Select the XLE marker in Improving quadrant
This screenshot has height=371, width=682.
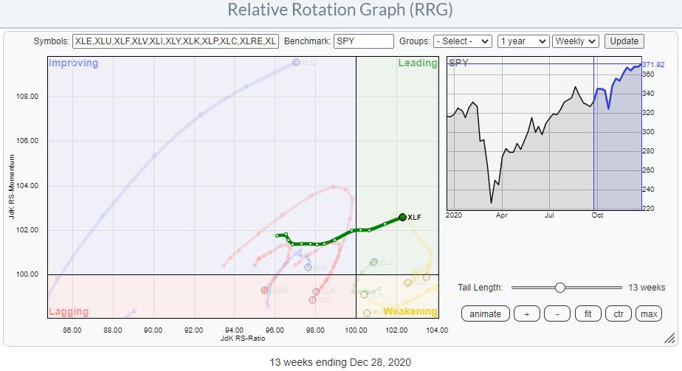(296, 63)
